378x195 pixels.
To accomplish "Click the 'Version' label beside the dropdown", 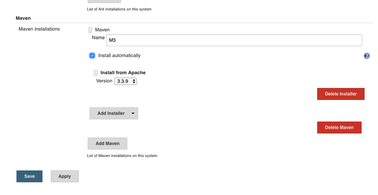I will point(104,81).
